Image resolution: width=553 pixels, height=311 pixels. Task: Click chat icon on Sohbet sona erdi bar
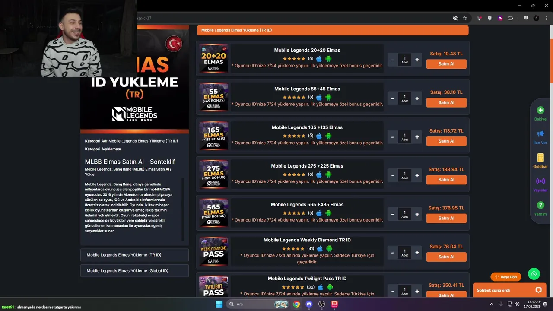[538, 290]
